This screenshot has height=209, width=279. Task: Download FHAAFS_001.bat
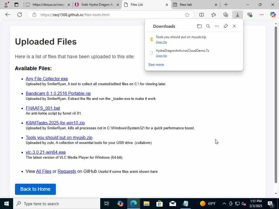pyautogui.click(x=43, y=108)
